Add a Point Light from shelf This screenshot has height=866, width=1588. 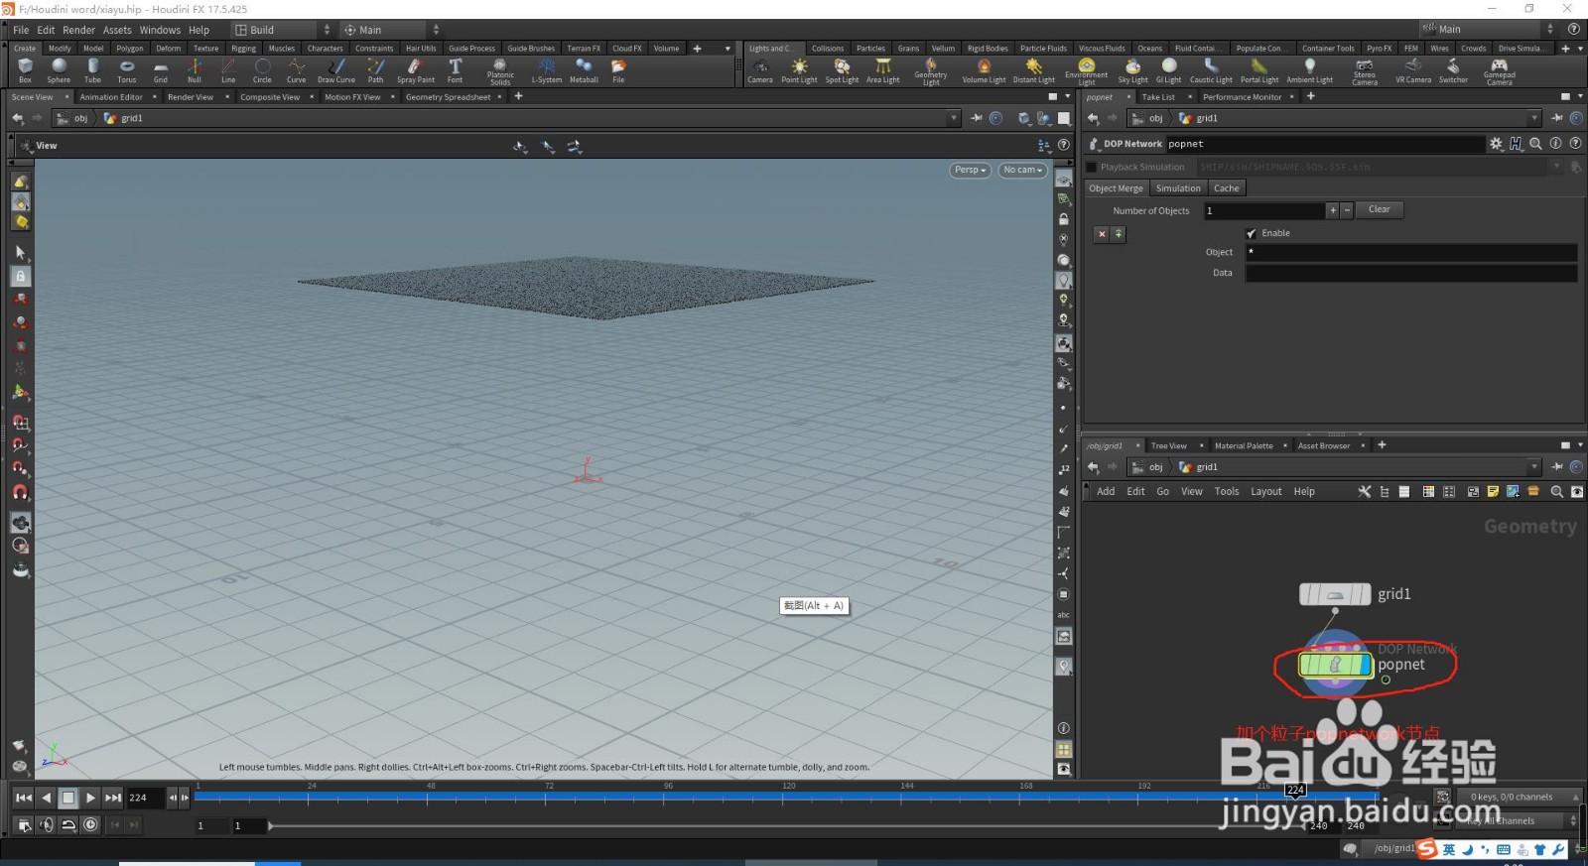point(799,69)
